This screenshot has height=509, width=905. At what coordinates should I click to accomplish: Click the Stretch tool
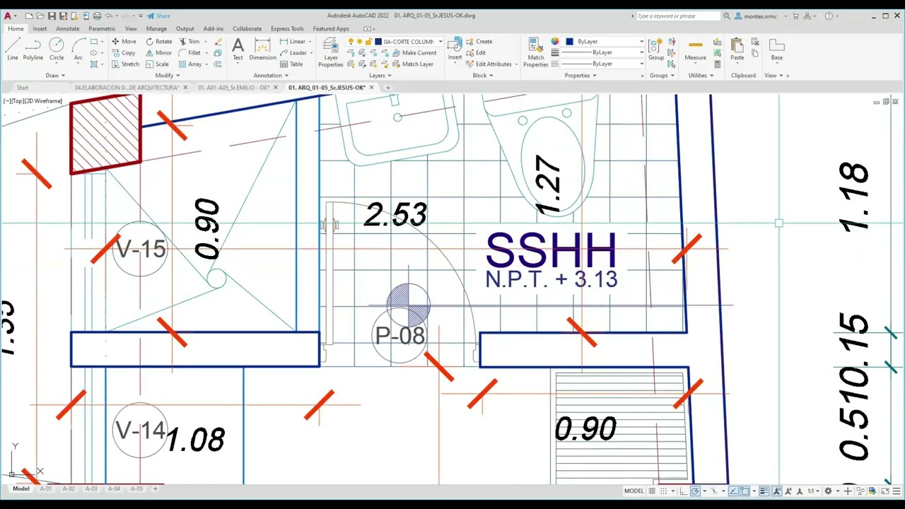coord(125,64)
